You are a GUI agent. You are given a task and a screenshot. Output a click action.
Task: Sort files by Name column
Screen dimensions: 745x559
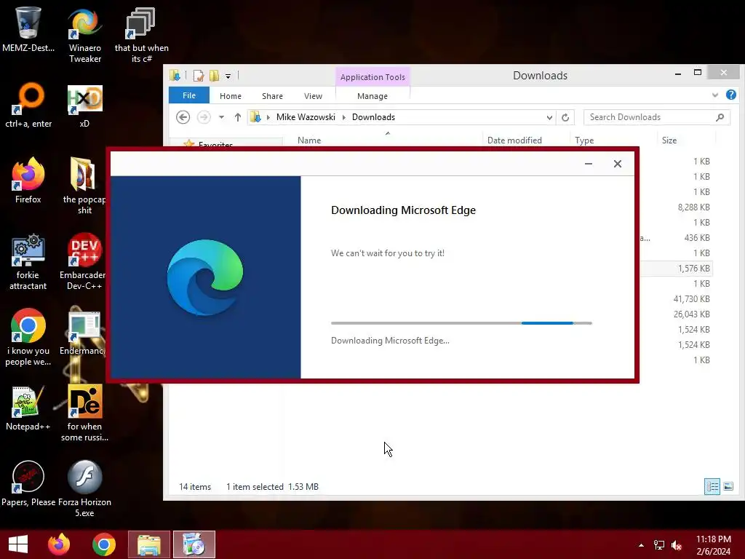tap(309, 140)
